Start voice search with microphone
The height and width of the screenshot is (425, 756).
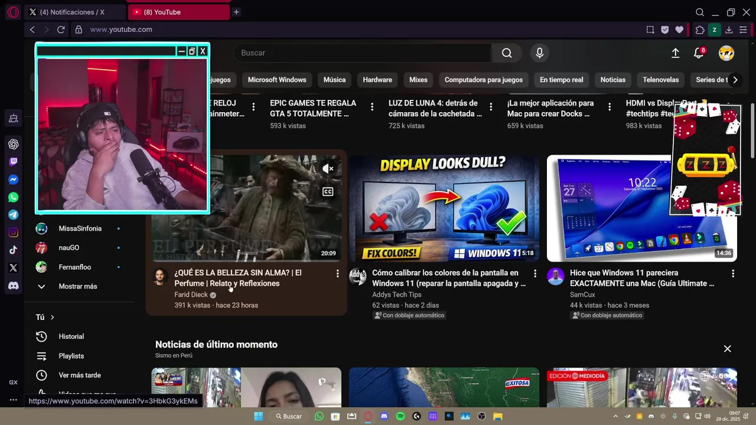click(x=539, y=53)
